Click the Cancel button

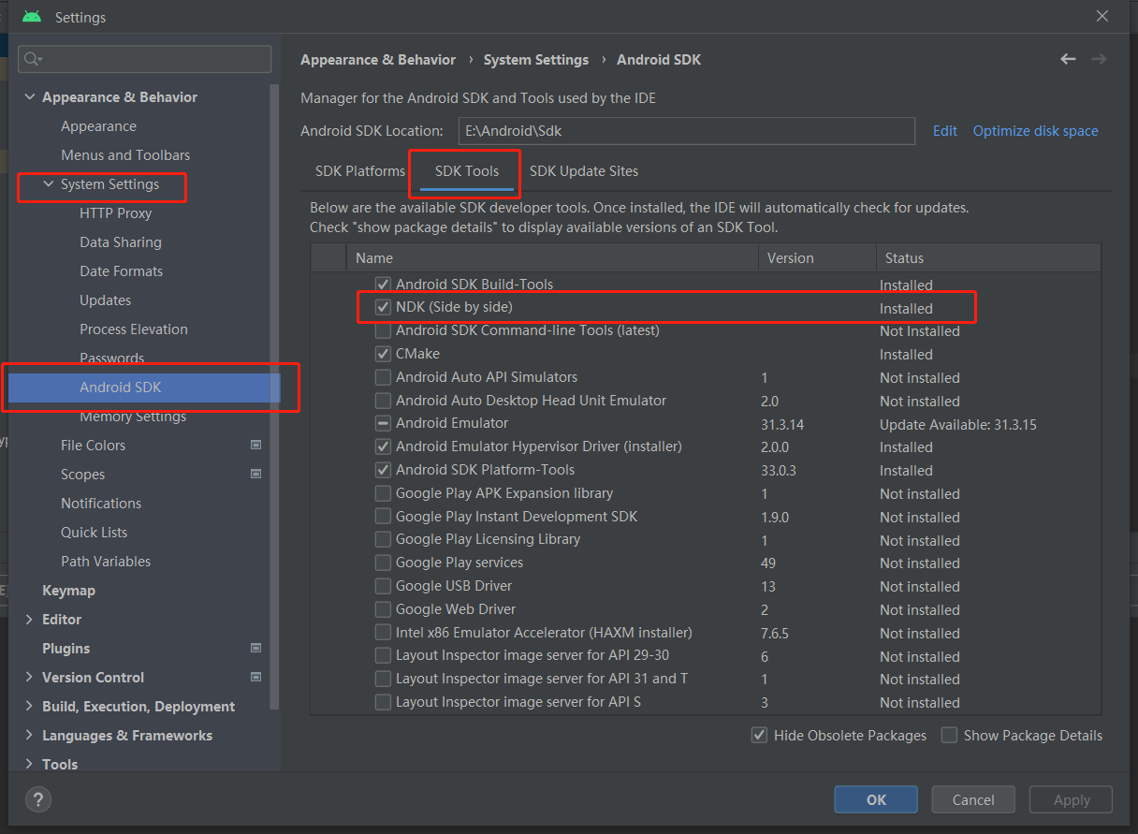tap(973, 799)
